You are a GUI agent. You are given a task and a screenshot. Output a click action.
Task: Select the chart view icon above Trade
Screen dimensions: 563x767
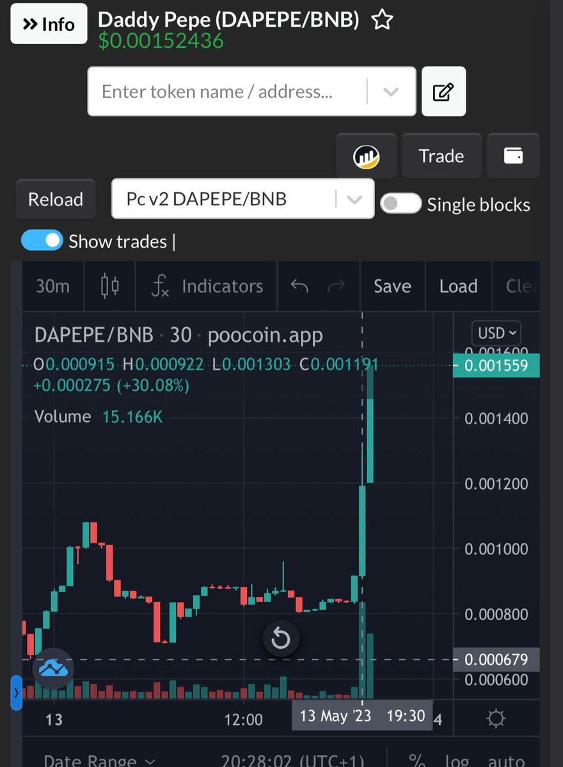tap(365, 155)
